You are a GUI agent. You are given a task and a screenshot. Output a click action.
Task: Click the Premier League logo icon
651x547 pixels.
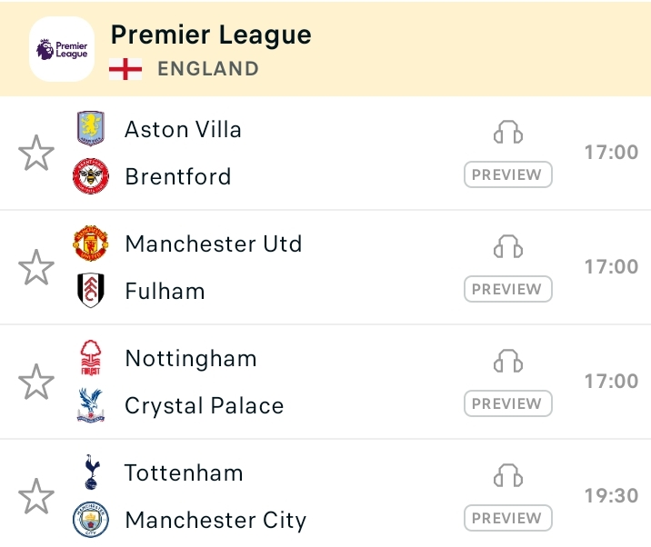point(62,49)
